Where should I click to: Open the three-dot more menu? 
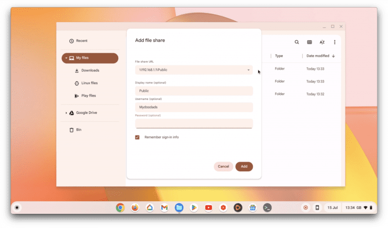(334, 42)
